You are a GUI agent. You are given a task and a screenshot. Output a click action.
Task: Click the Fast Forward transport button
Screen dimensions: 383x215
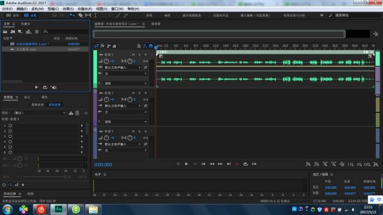point(220,164)
